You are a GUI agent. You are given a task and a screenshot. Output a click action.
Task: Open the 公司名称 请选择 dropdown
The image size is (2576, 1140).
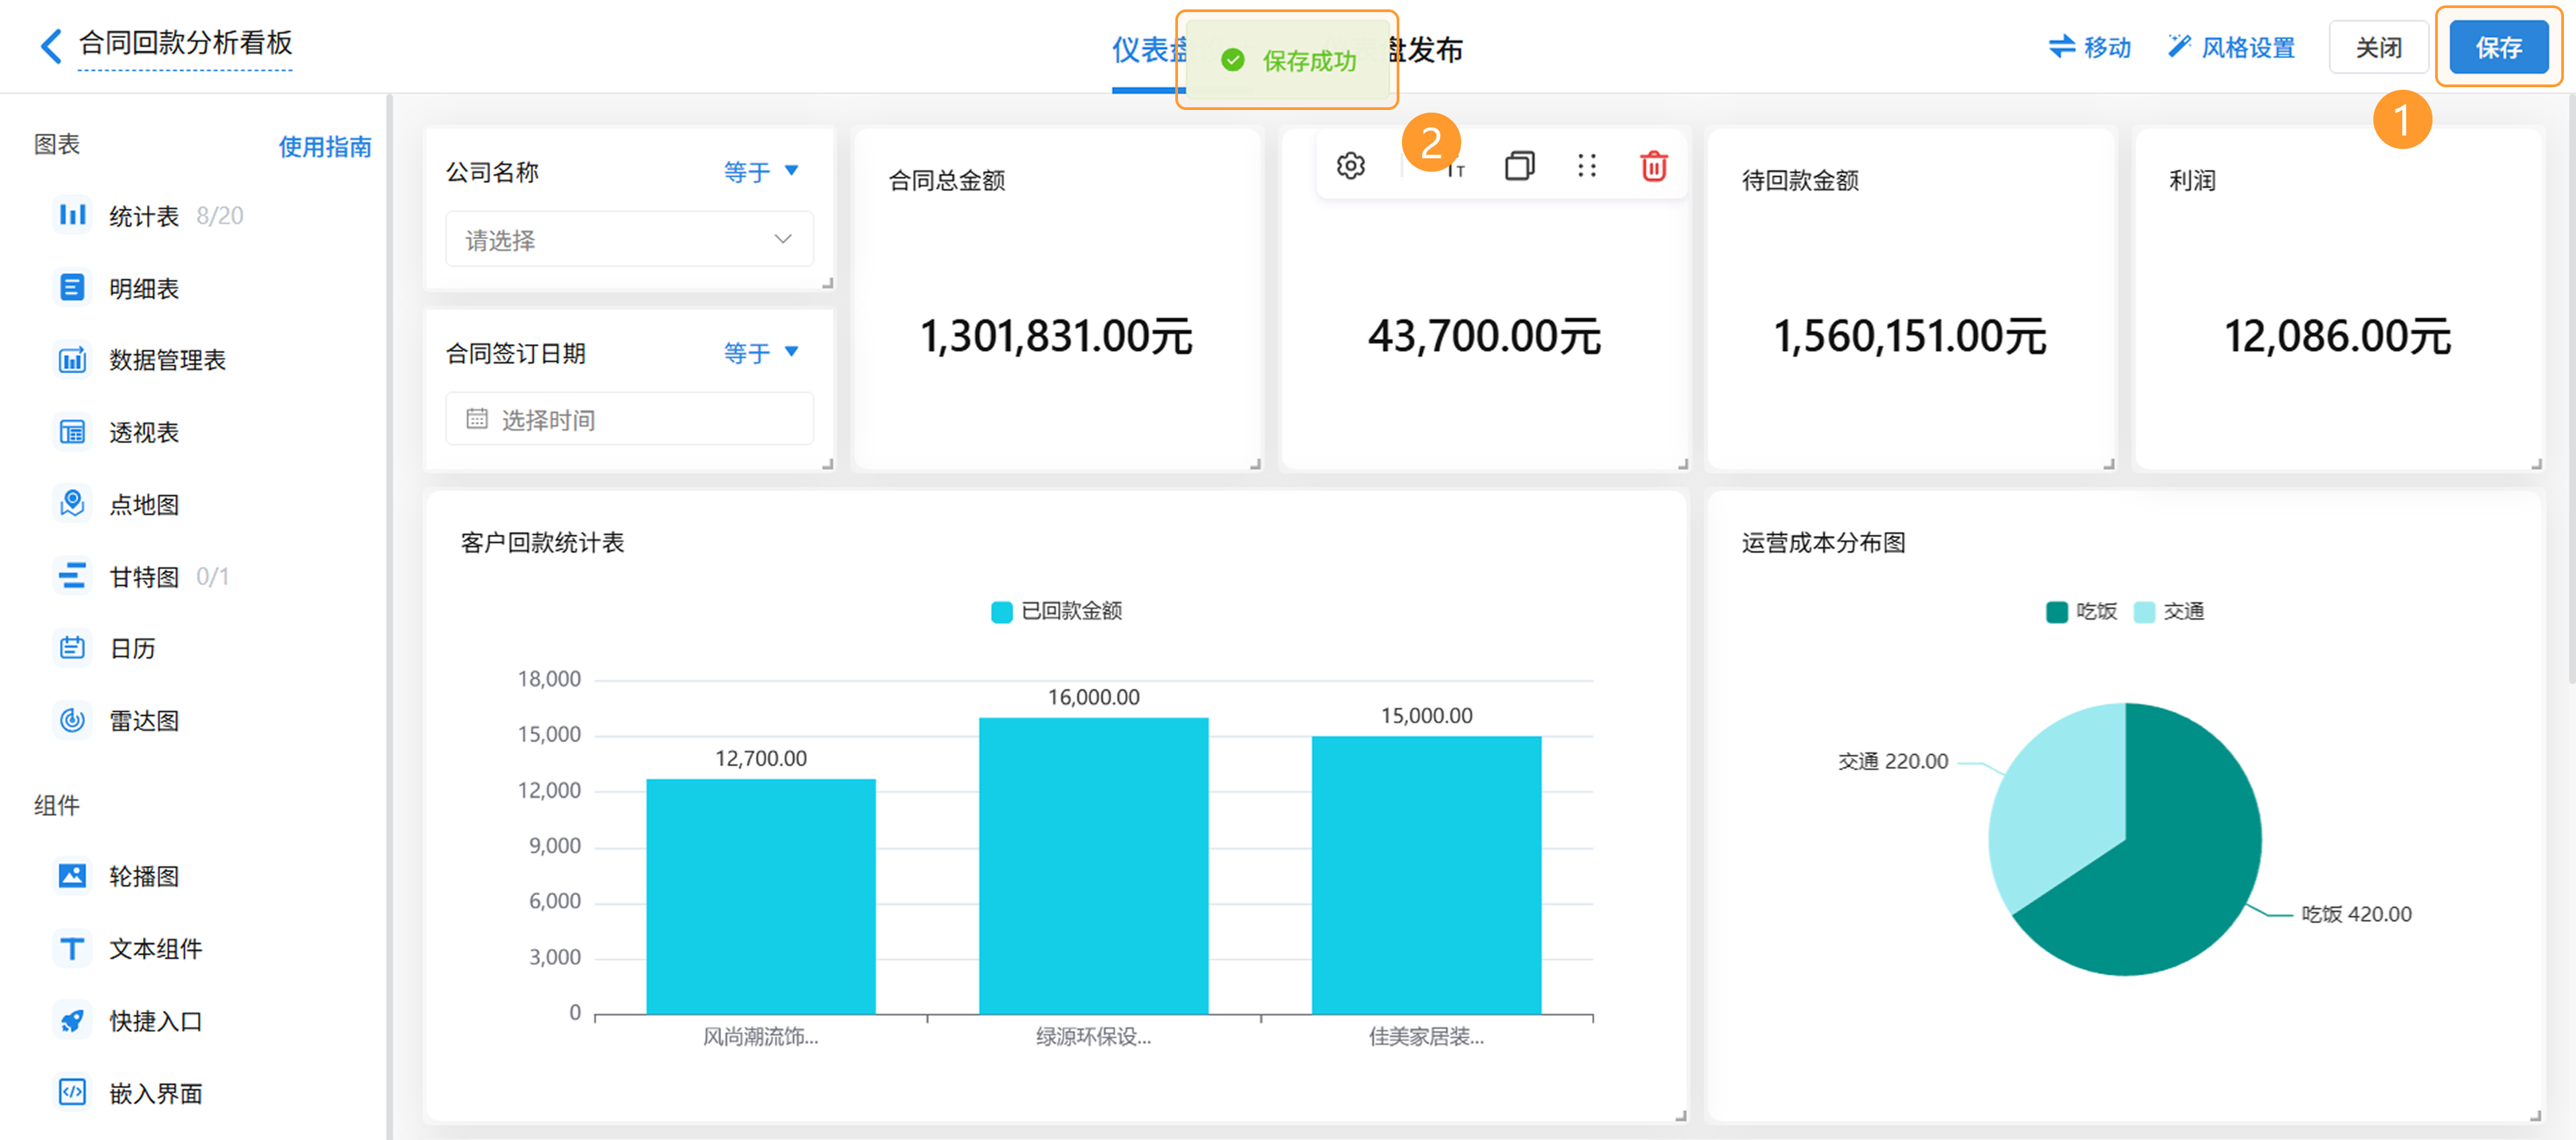(629, 240)
